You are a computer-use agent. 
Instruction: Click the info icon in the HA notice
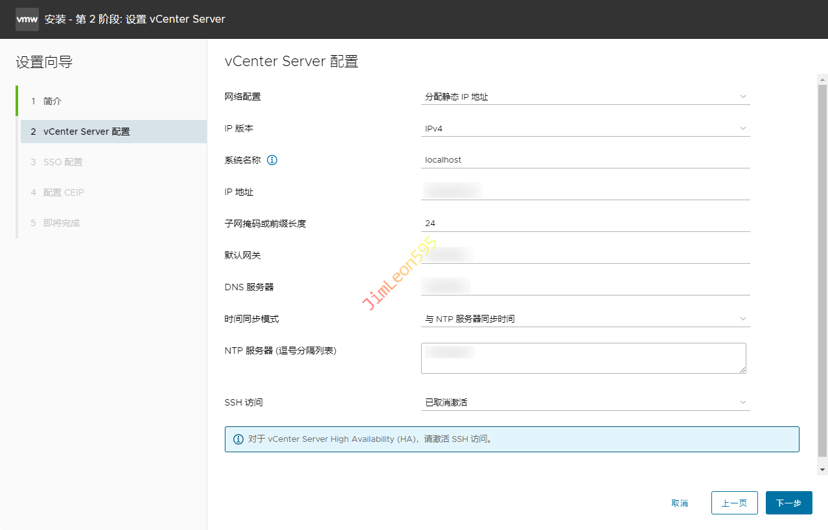[238, 439]
